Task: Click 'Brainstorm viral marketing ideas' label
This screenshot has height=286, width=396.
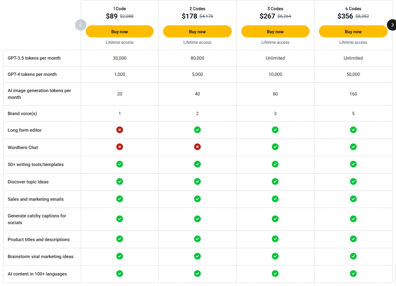Action: tap(40, 257)
